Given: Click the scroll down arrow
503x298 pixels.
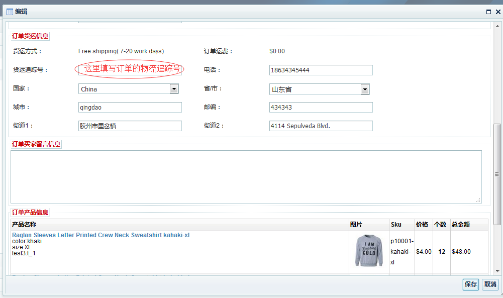Looking at the screenshot, I should pos(497,271).
